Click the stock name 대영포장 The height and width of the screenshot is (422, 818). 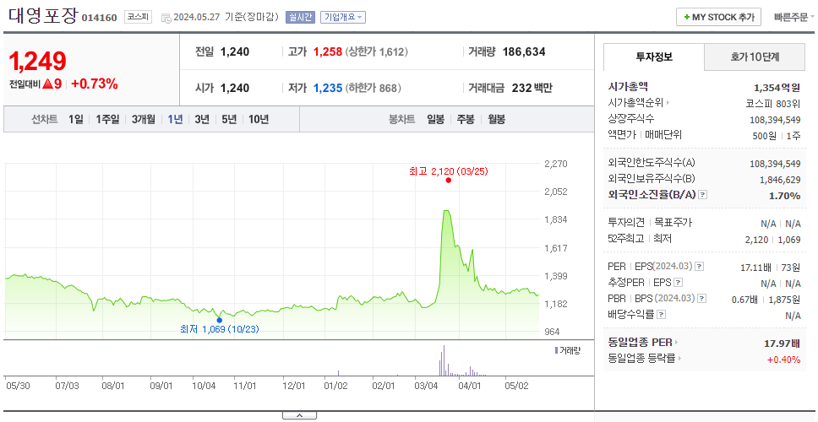click(43, 15)
